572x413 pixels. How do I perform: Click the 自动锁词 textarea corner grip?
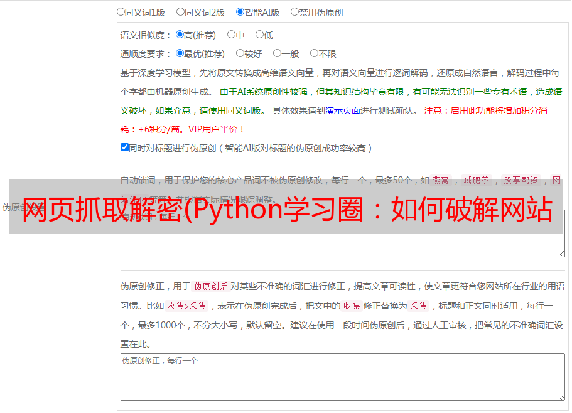561,254
